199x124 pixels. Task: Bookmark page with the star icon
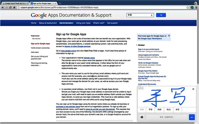[x=188, y=8]
